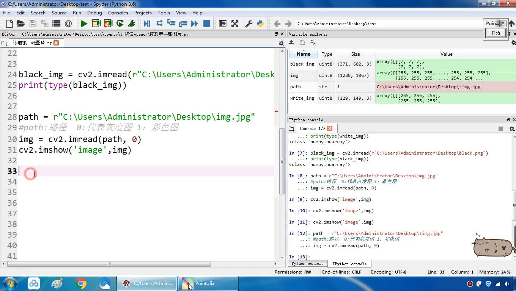Run the file with green play button
Viewport: 516px width, 291px height.
84,24
